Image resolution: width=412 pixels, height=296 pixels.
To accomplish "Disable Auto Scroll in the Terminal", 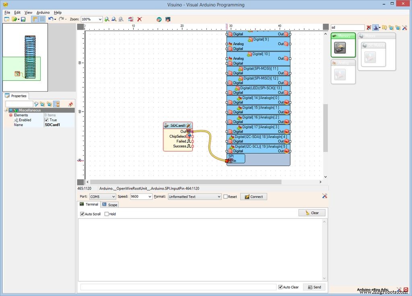I will click(x=82, y=214).
